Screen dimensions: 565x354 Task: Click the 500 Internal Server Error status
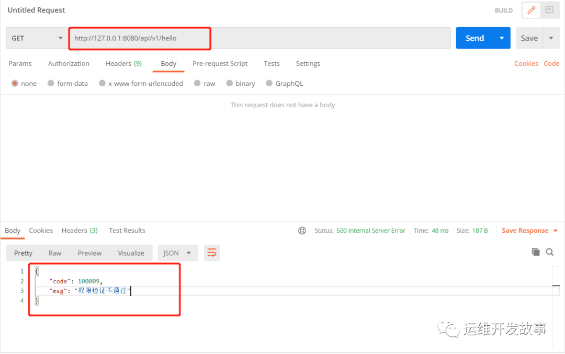[371, 231]
